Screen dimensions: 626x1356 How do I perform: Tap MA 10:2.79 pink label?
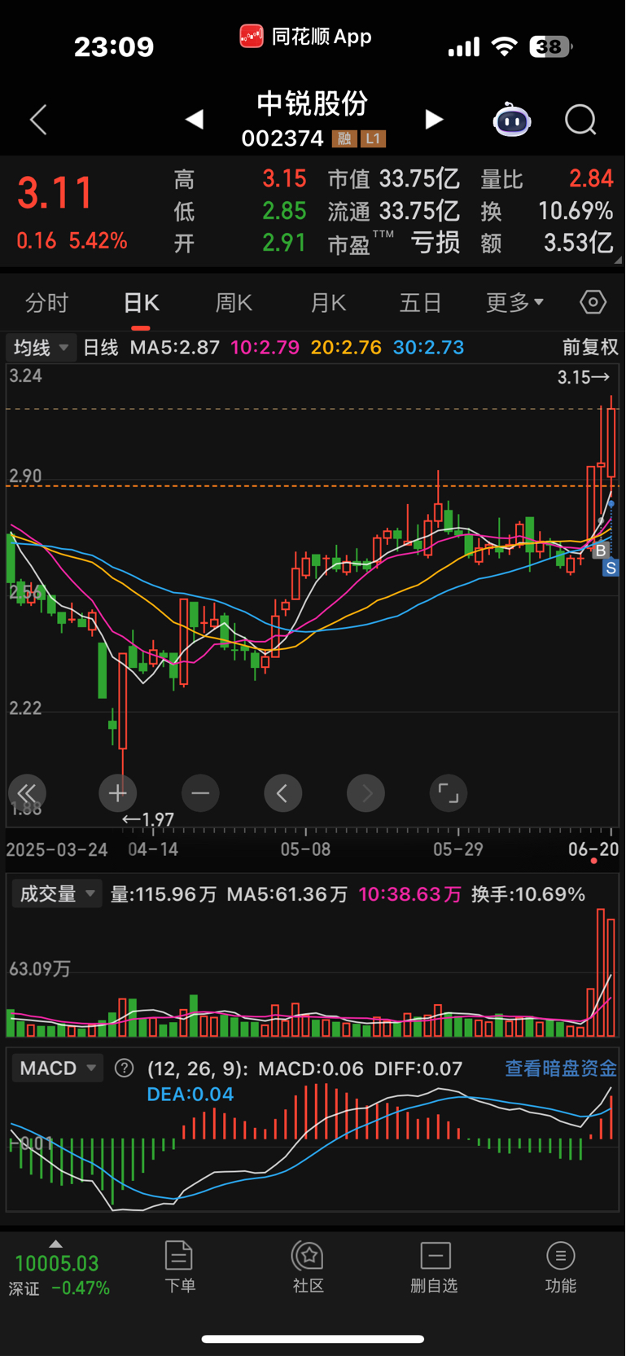[x=265, y=348]
